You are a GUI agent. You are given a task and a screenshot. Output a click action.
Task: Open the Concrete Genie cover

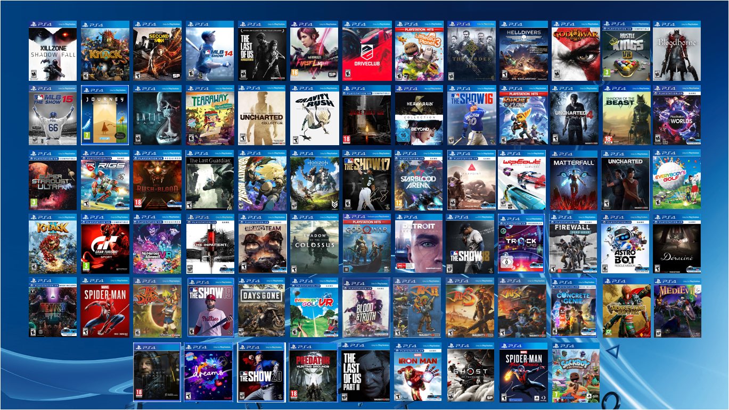click(x=575, y=307)
